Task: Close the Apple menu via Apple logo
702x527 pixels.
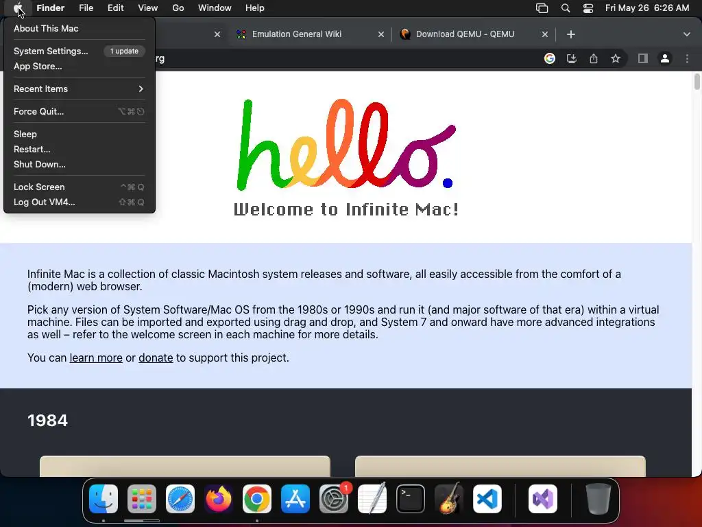Action: (x=18, y=8)
